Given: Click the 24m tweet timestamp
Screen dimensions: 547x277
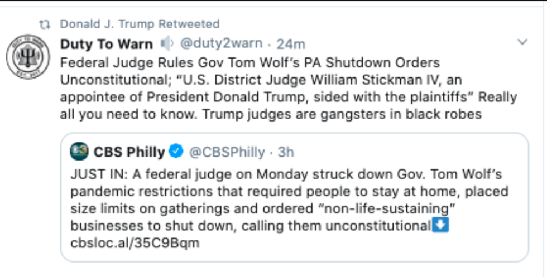Looking at the screenshot, I should coord(291,43).
